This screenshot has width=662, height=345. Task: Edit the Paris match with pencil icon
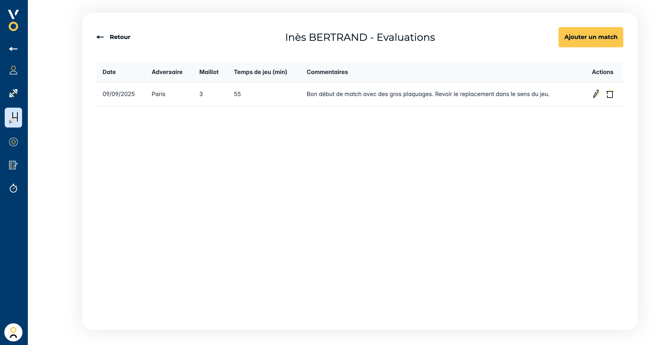coord(596,94)
